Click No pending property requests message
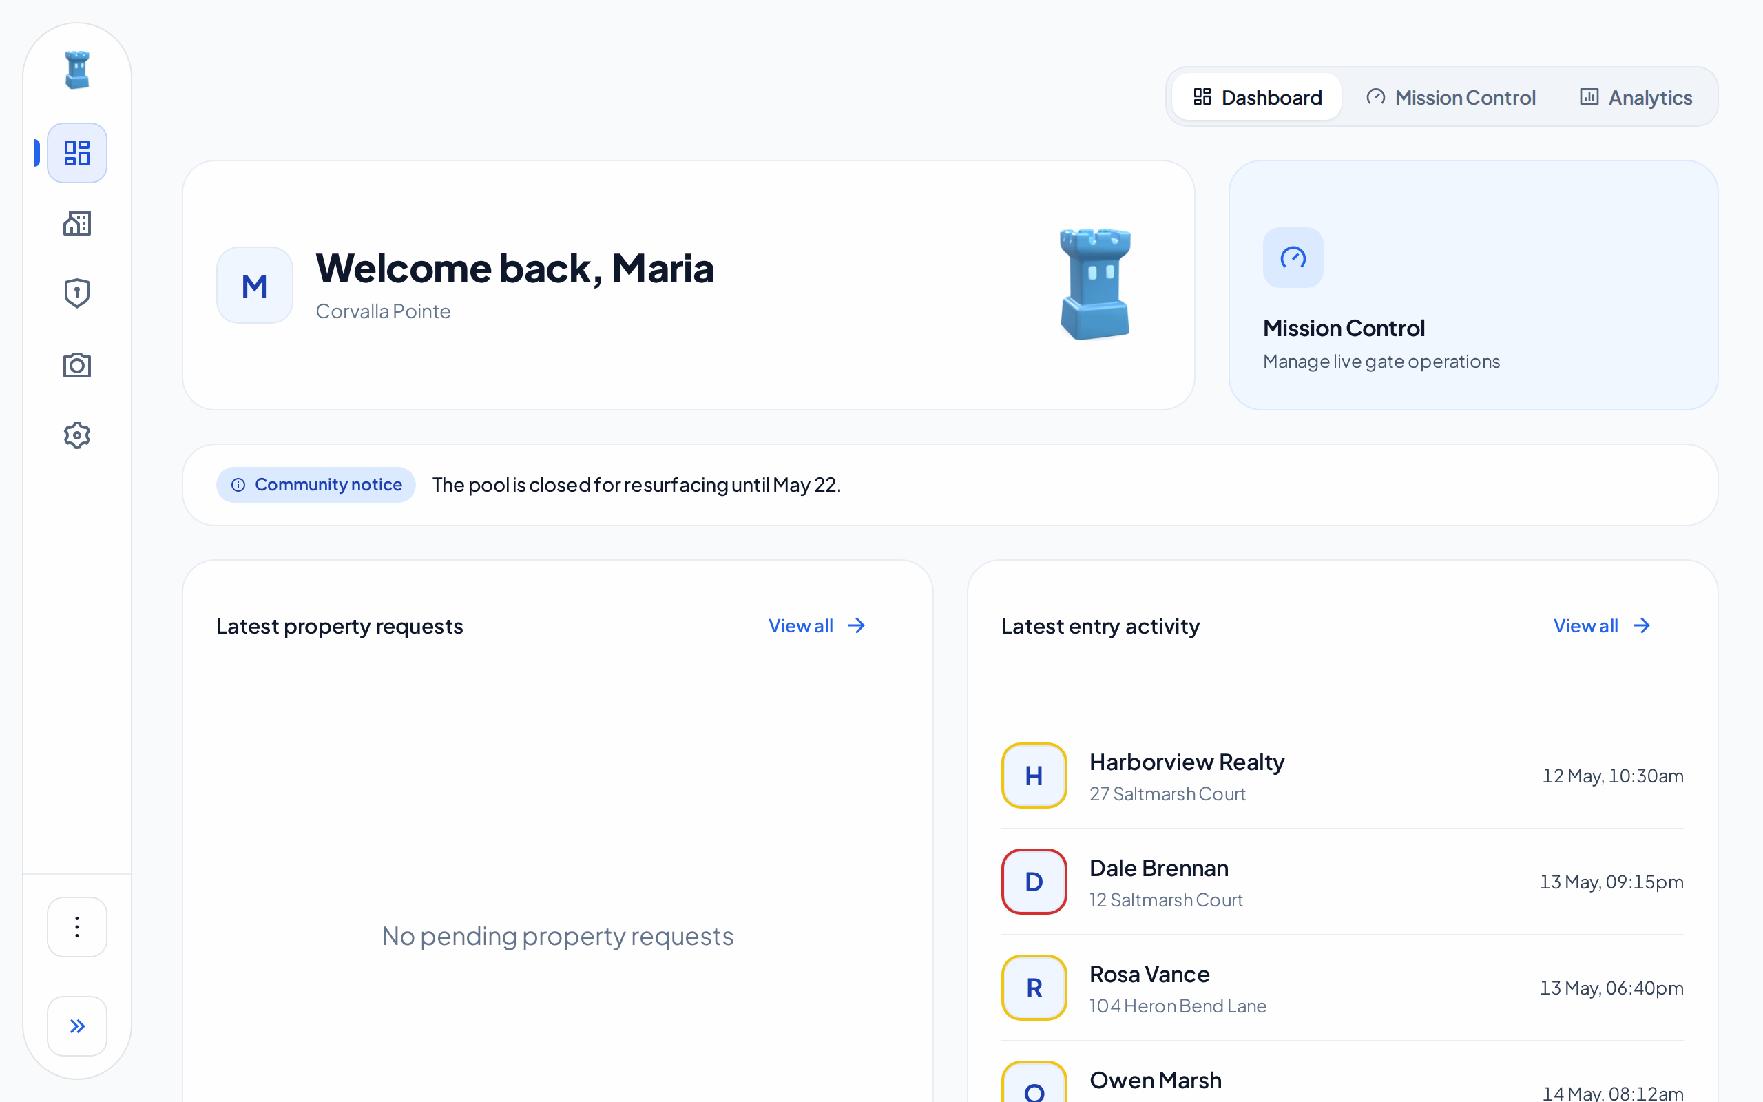This screenshot has width=1763, height=1102. pyautogui.click(x=557, y=936)
